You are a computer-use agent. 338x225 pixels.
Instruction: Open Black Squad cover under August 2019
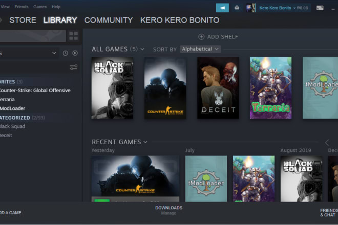301,178
